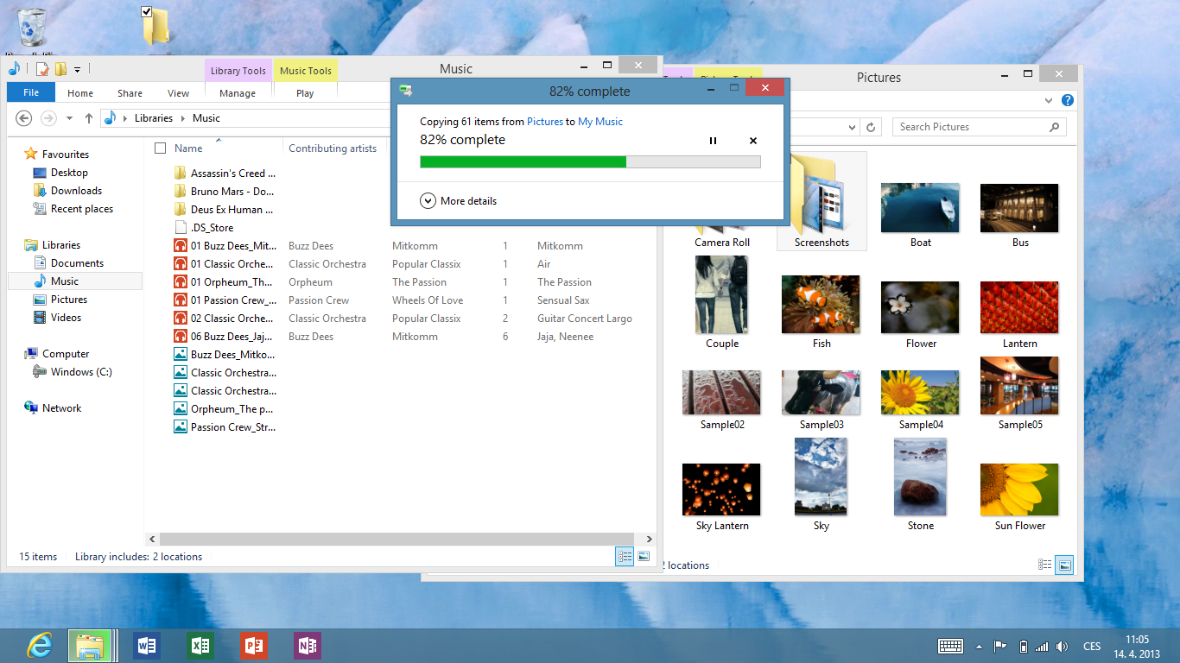This screenshot has width=1180, height=663.
Task: Click the Pictures link in copy dialog
Action: [x=544, y=122]
